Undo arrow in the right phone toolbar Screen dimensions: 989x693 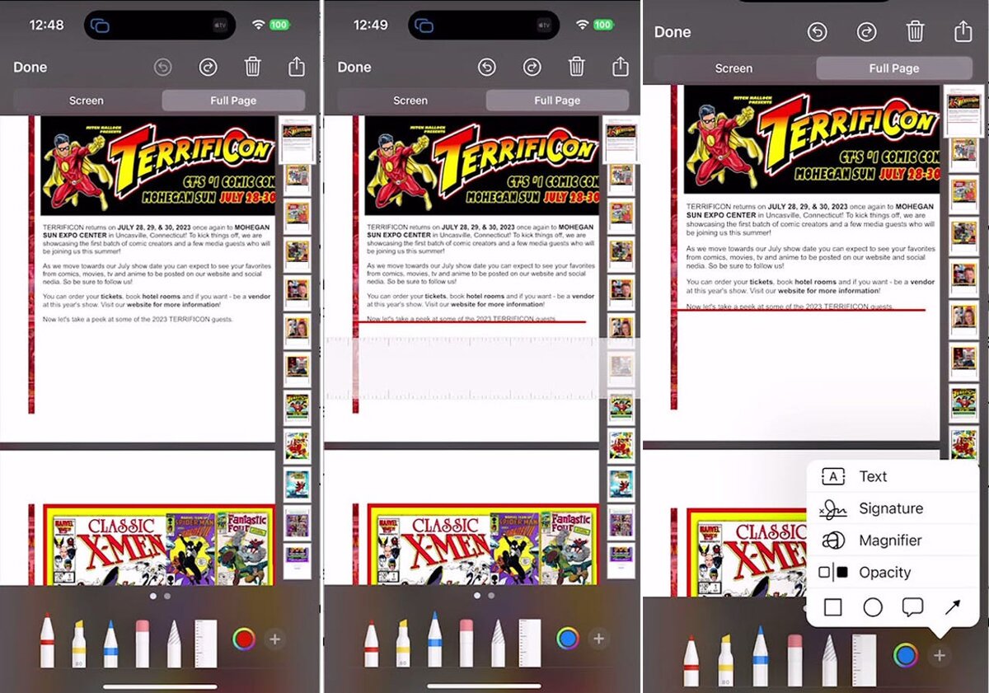817,32
